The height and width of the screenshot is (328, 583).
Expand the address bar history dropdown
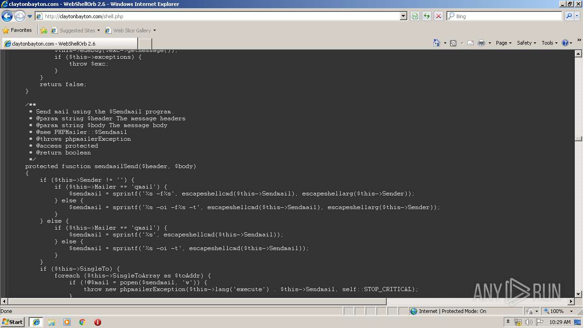click(x=404, y=16)
